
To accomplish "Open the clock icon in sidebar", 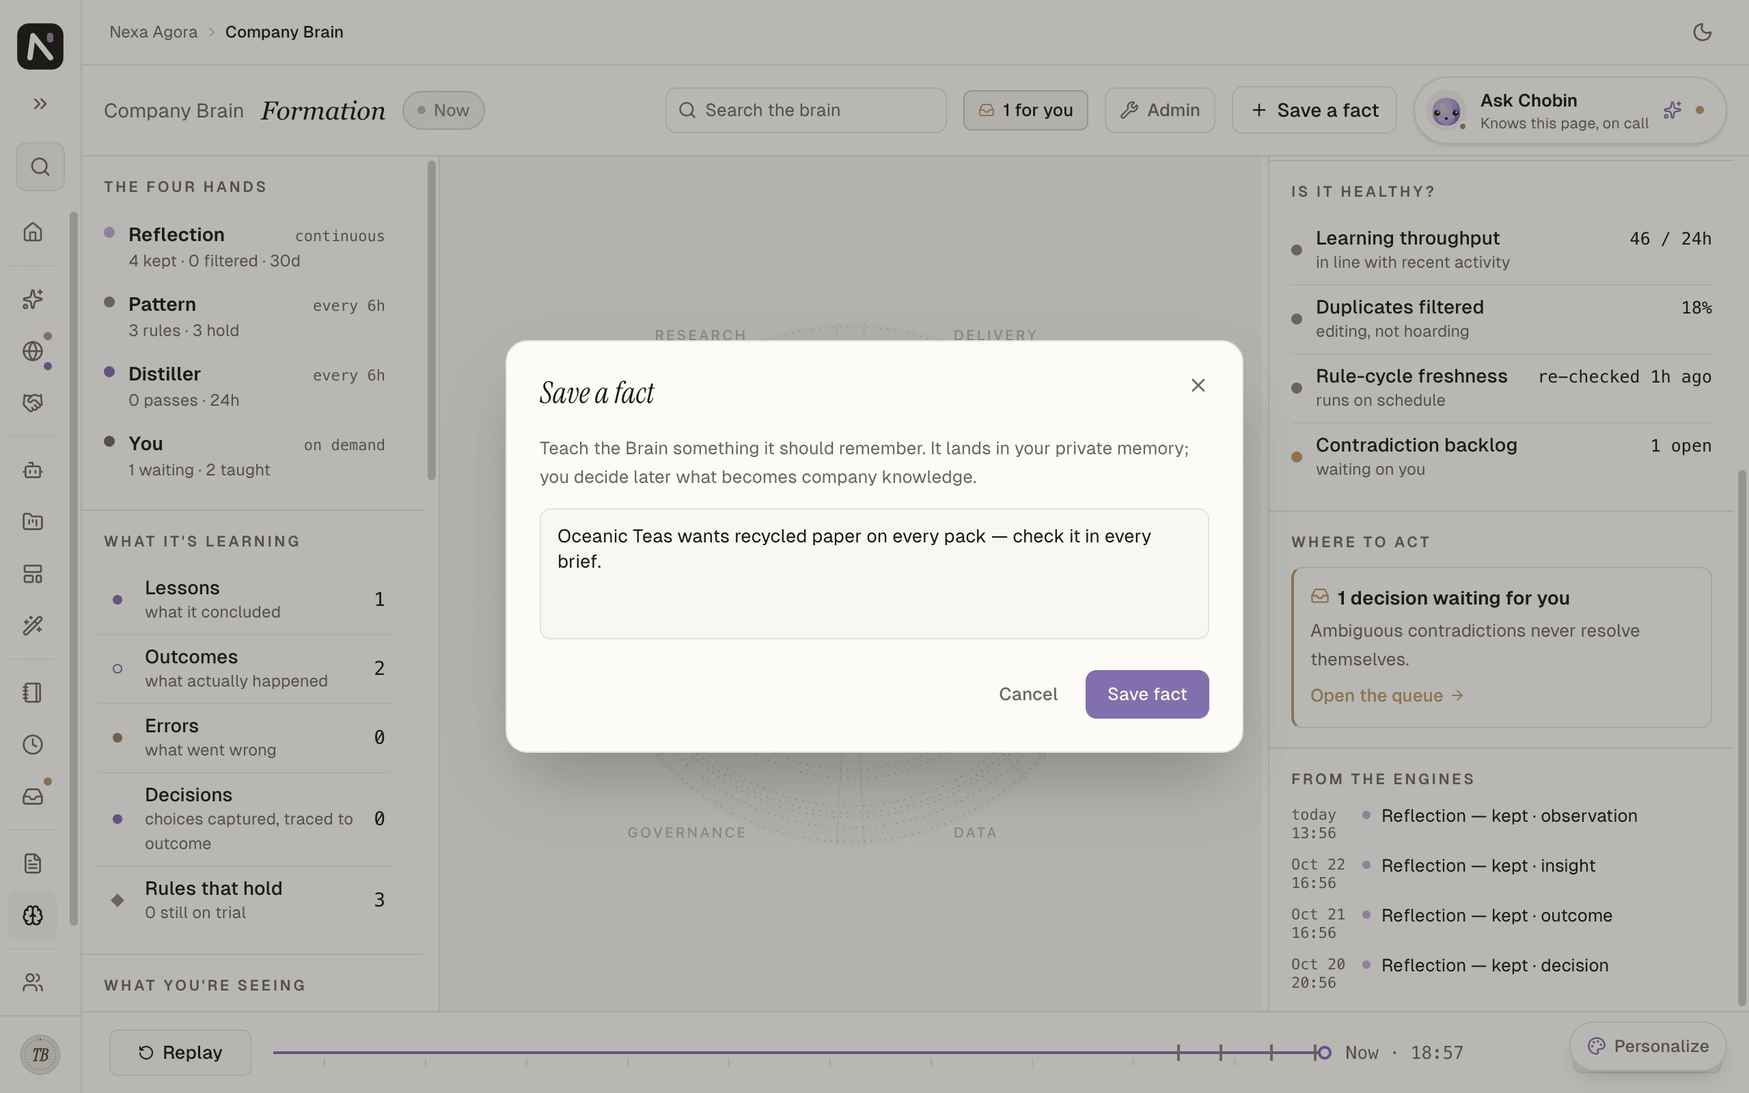I will [33, 745].
